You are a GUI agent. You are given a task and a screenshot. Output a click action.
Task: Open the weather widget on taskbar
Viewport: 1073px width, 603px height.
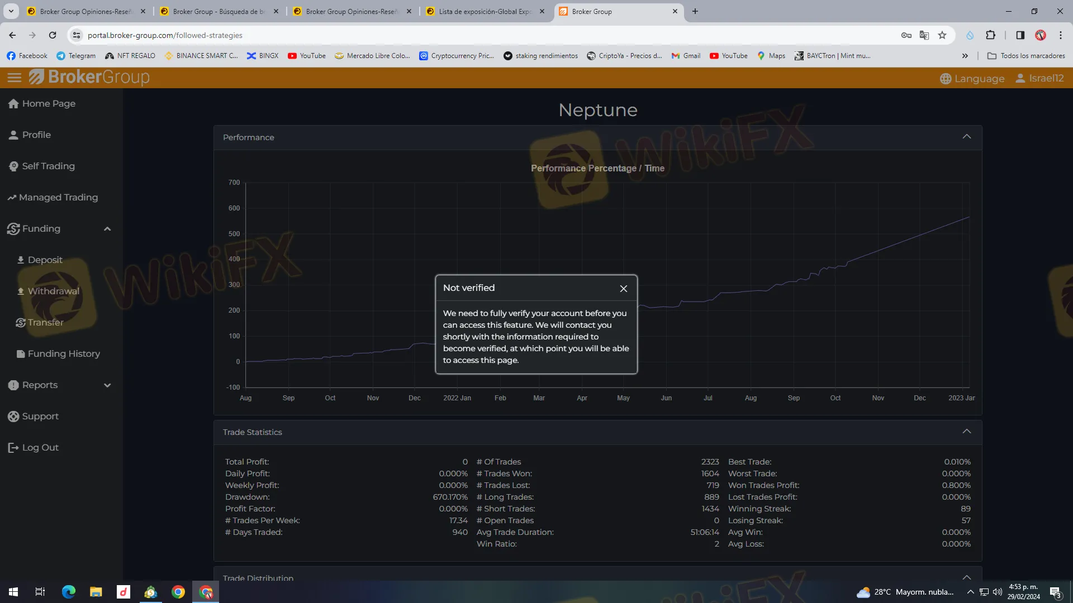[x=905, y=592]
